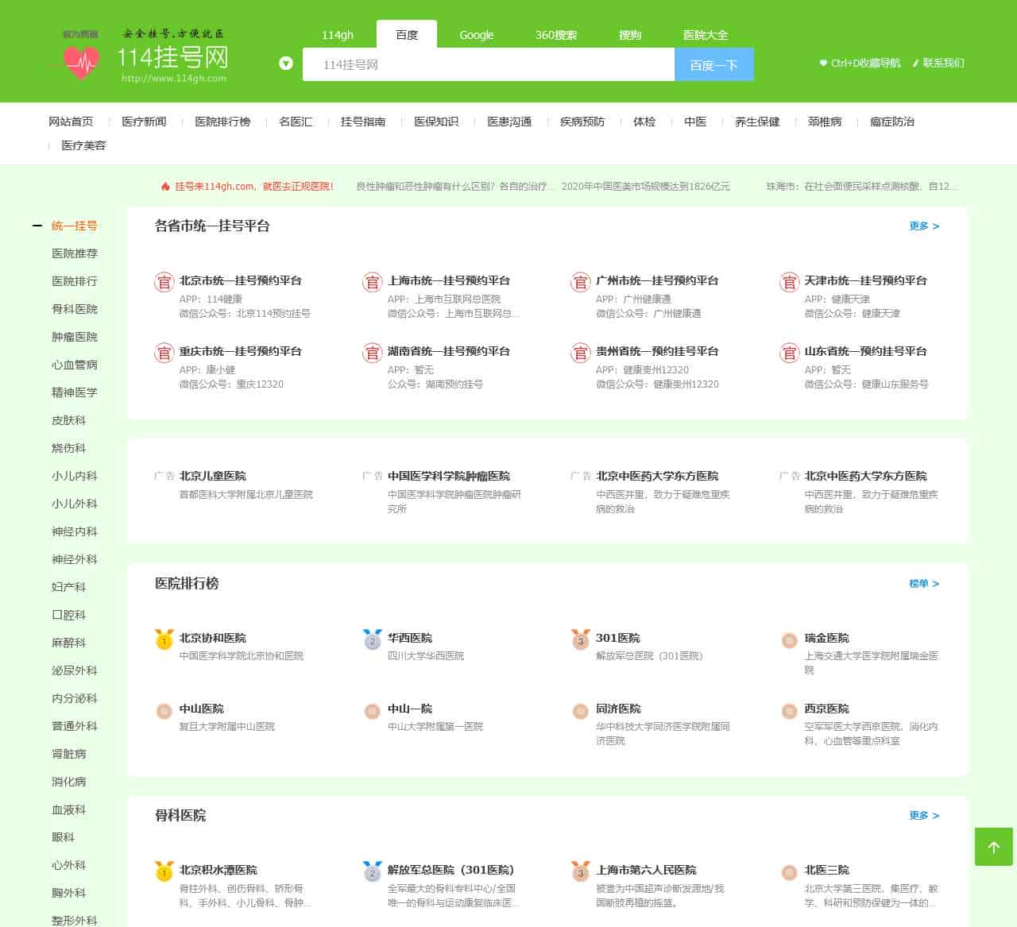Image resolution: width=1017 pixels, height=927 pixels.
Task: Click silver medal icon beside 华西医院
Action: click(373, 639)
